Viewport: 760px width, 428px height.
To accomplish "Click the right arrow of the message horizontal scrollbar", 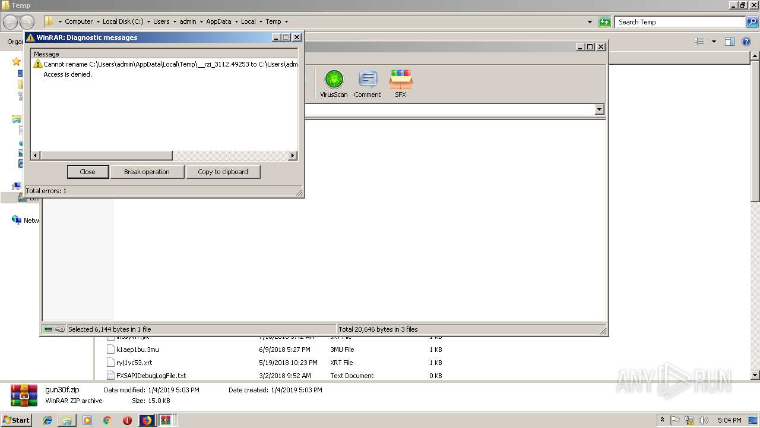I will pyautogui.click(x=292, y=156).
